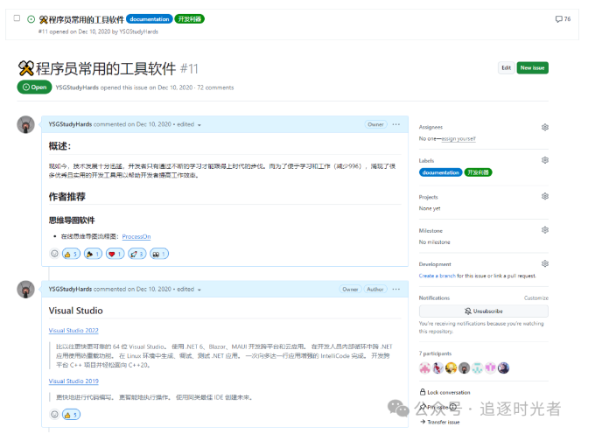Click YSGStudyHards name in first comment header

pyautogui.click(x=70, y=124)
